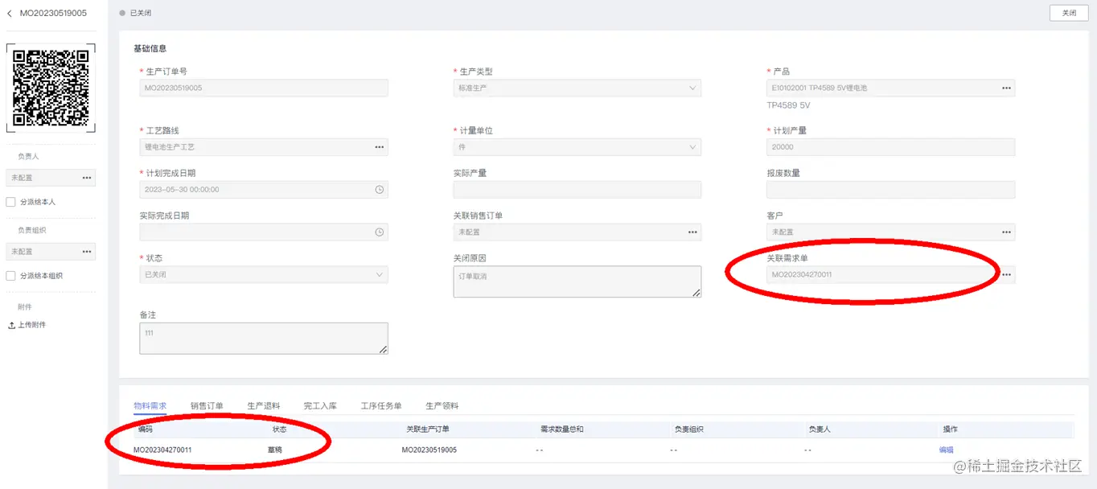Click the 已关闭 status label at top
Screen dimensions: 1097x489
click(141, 14)
